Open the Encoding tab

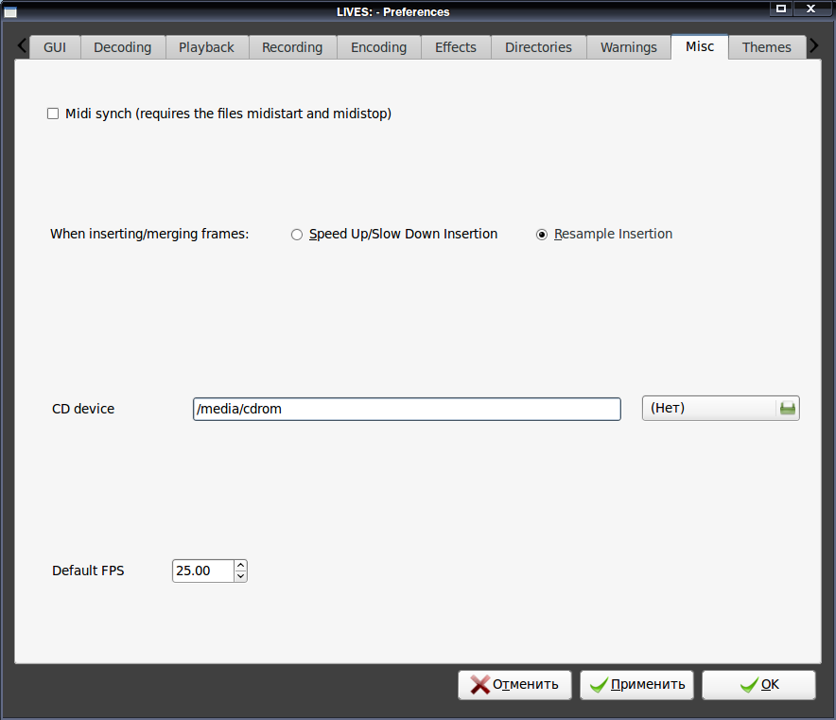click(x=378, y=47)
